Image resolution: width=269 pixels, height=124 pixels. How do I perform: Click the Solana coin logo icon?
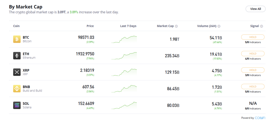17,105
